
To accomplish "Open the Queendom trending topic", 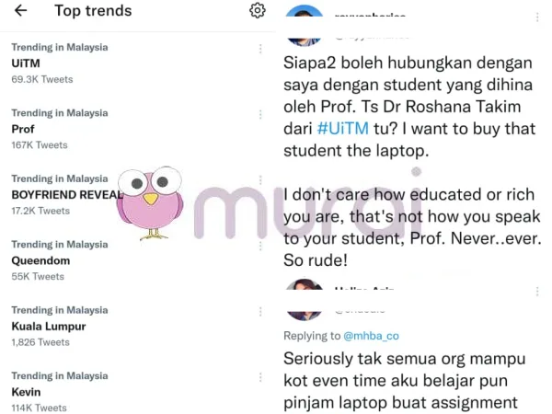I will pyautogui.click(x=137, y=260).
